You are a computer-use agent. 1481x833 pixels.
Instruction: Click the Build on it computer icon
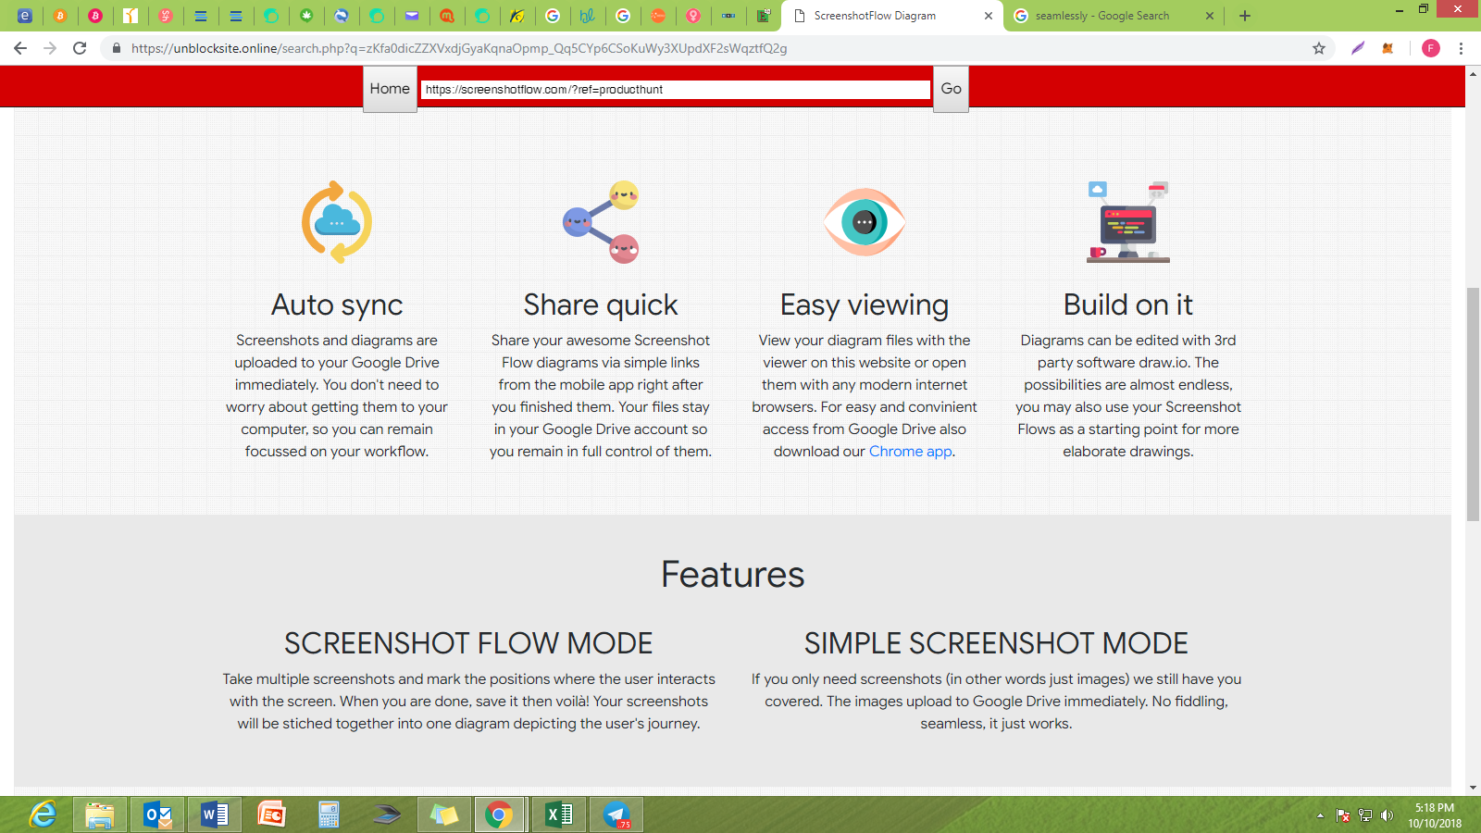1128,222
